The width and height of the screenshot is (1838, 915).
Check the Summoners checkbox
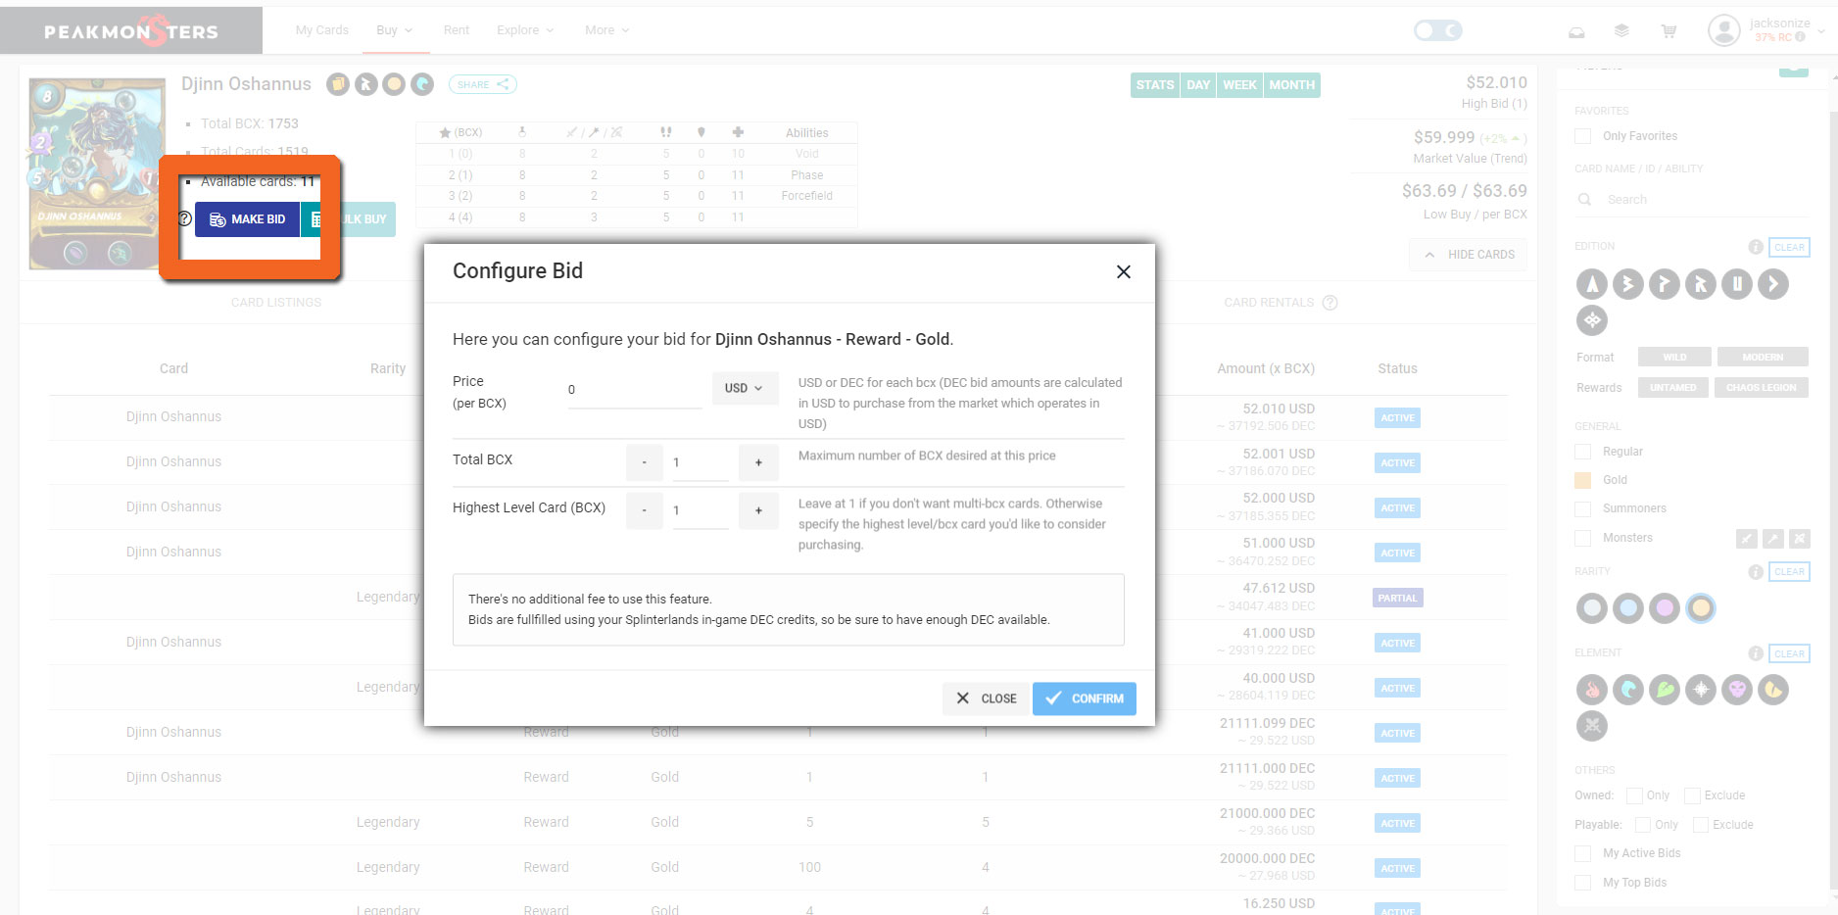(1582, 508)
